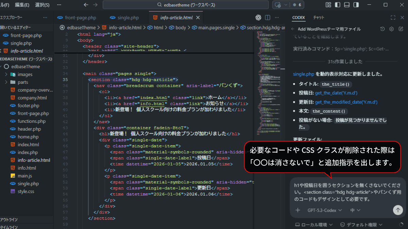Split the editor with the split icon

click(x=268, y=18)
